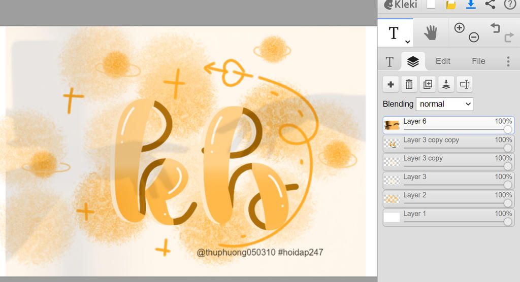
Task: Open an image with folder icon
Action: coord(451,5)
